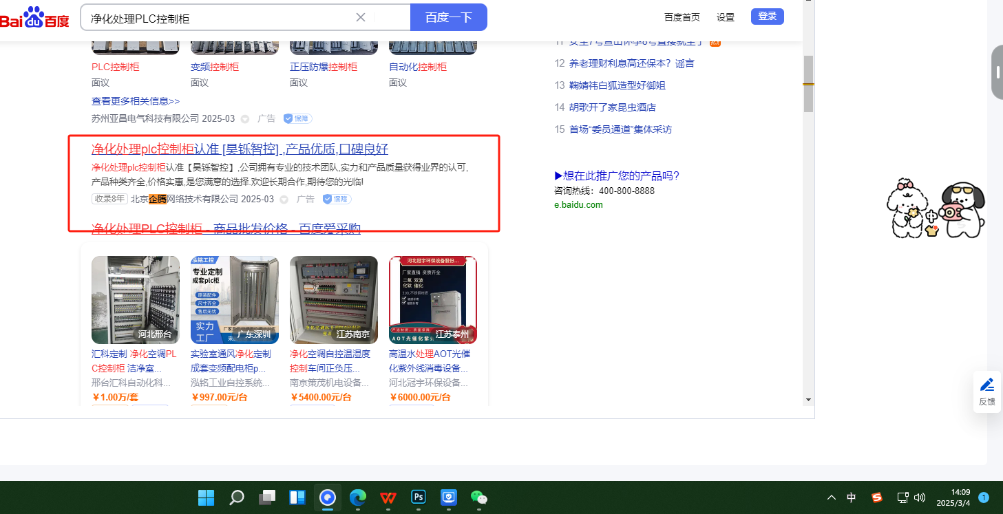This screenshot has width=1003, height=514.
Task: Open Task View from the taskbar
Action: (x=266, y=497)
